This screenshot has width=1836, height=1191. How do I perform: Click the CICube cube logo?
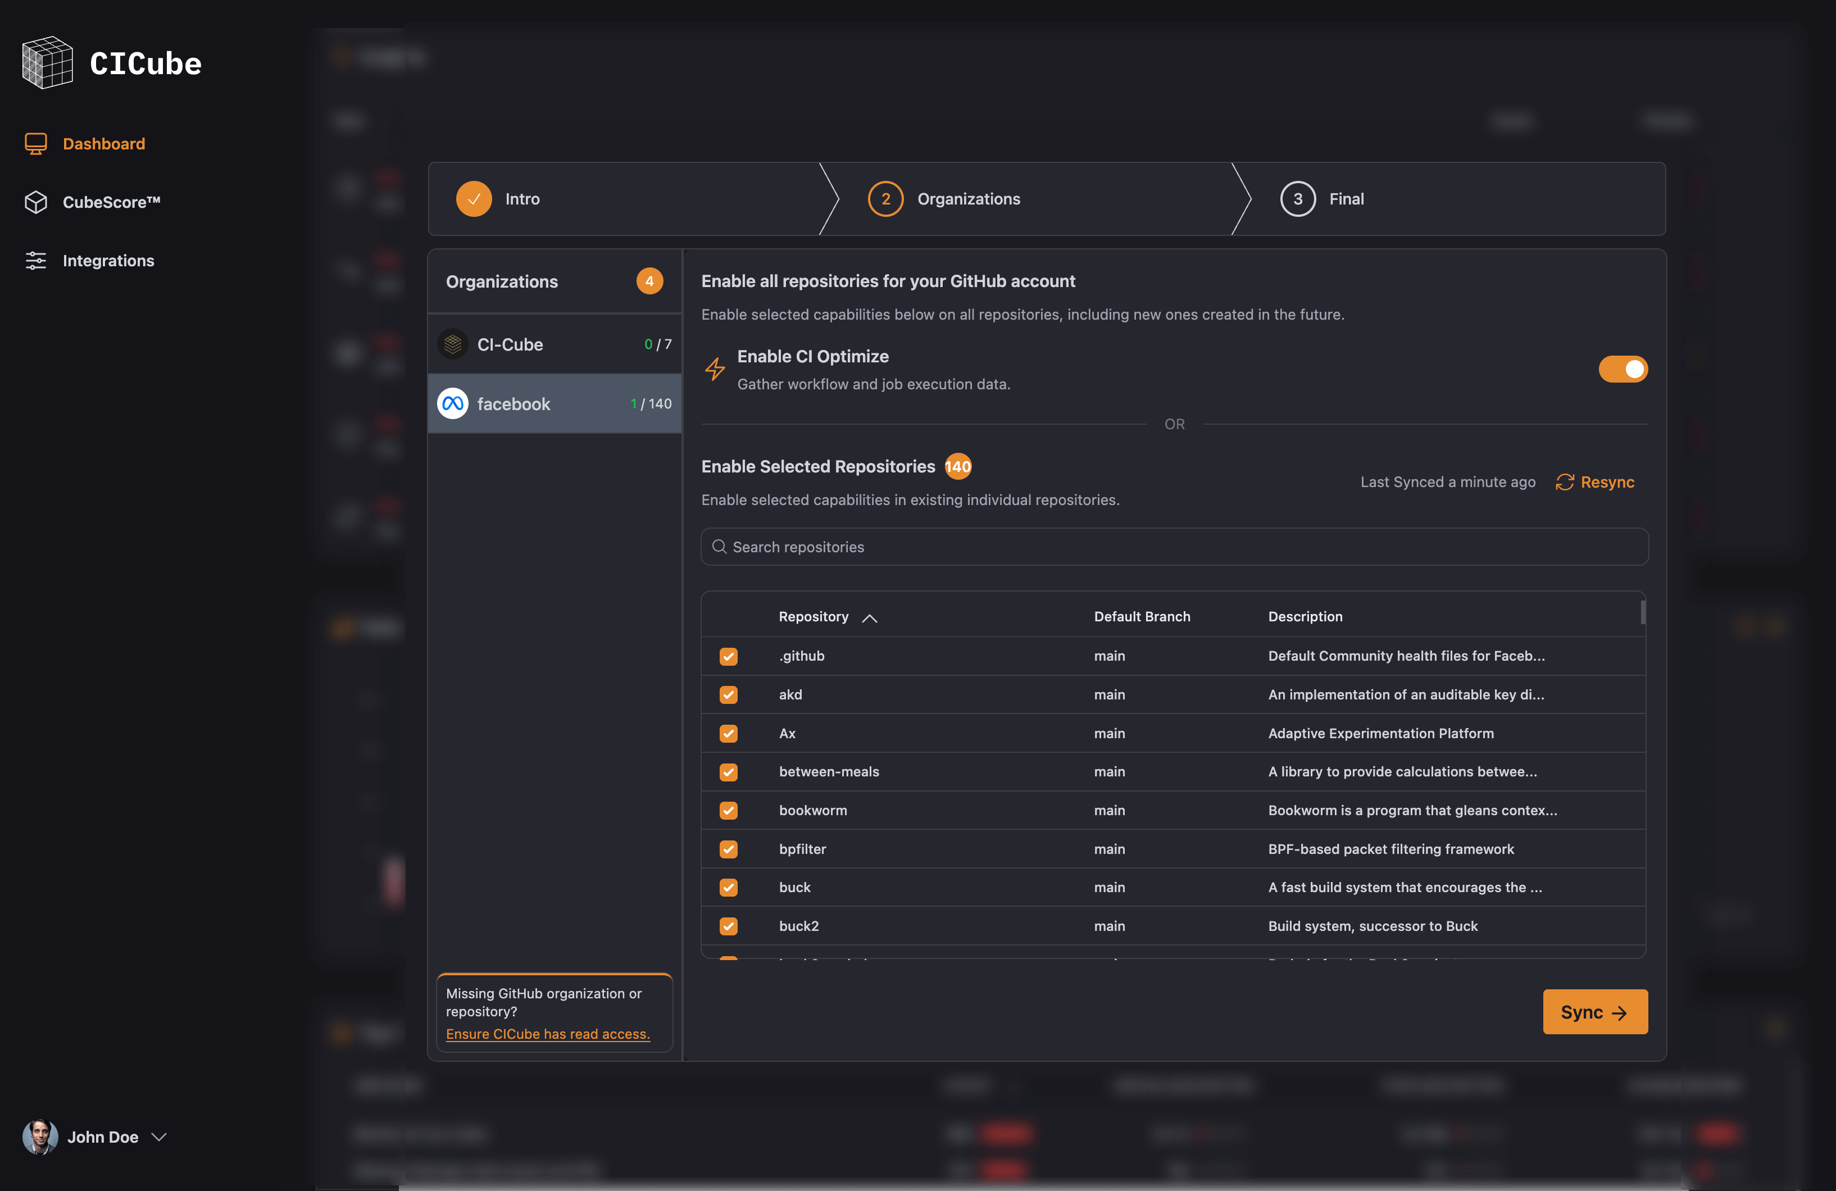coord(48,62)
